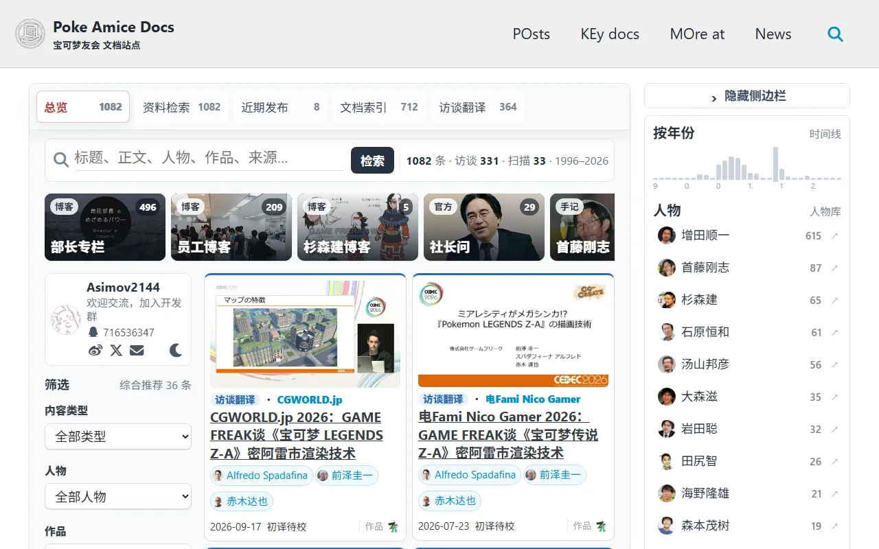Open the KEy docs menu item
Viewport: 879px width, 549px height.
tap(610, 34)
